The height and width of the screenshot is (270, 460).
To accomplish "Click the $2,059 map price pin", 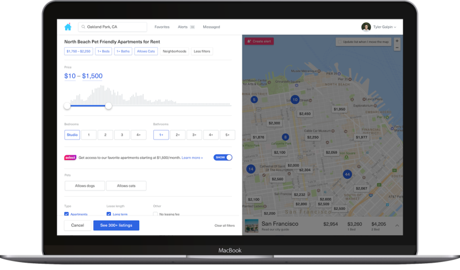I will [x=332, y=153].
